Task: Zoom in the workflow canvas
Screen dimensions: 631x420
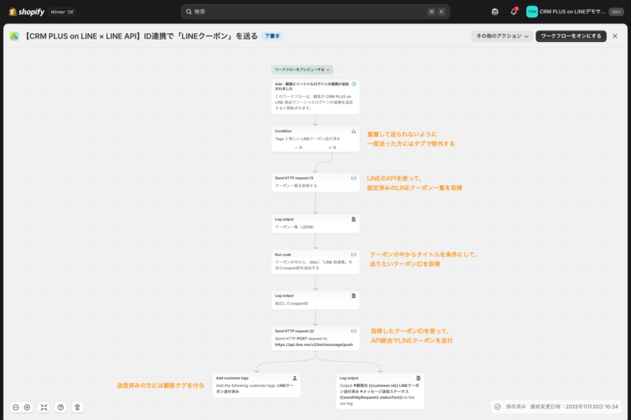Action: click(27, 407)
